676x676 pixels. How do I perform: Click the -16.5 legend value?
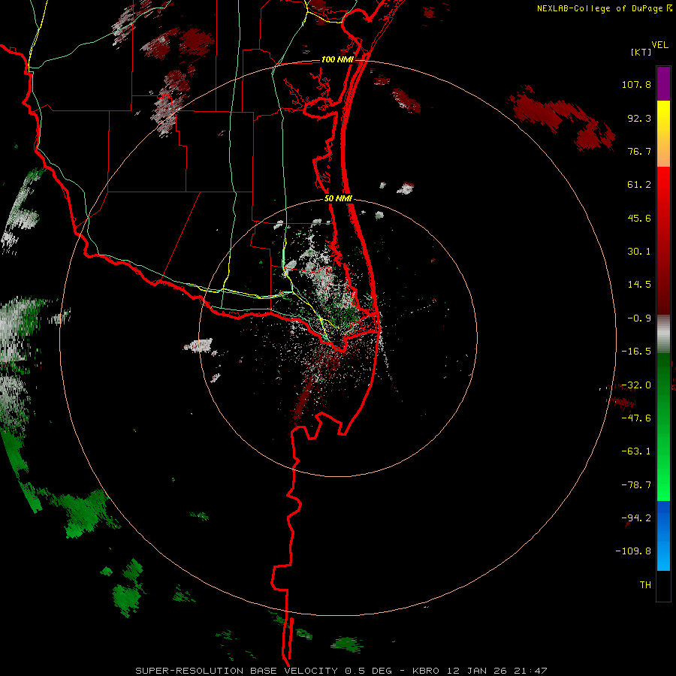pos(636,352)
